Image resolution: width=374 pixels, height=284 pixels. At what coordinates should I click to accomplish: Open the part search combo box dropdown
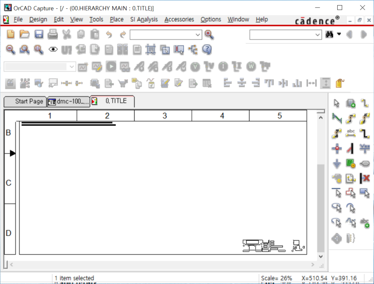click(x=198, y=35)
